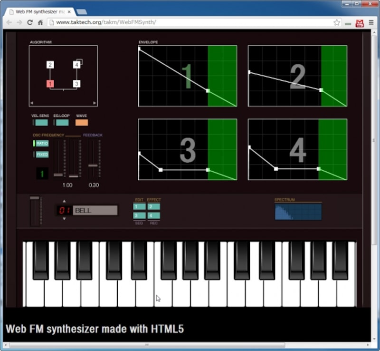Select the RATIO button

(x=42, y=143)
